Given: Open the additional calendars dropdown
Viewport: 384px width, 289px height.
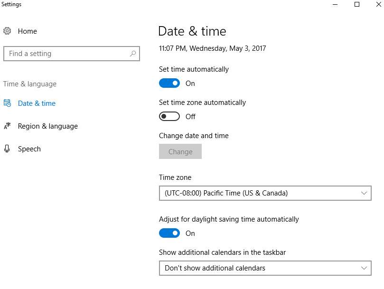Looking at the screenshot, I should (x=265, y=268).
